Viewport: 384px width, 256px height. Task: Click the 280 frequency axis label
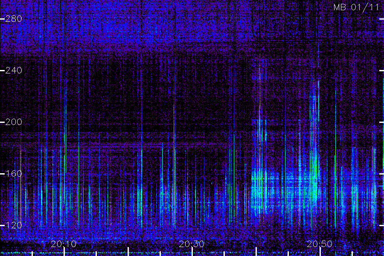coord(14,19)
